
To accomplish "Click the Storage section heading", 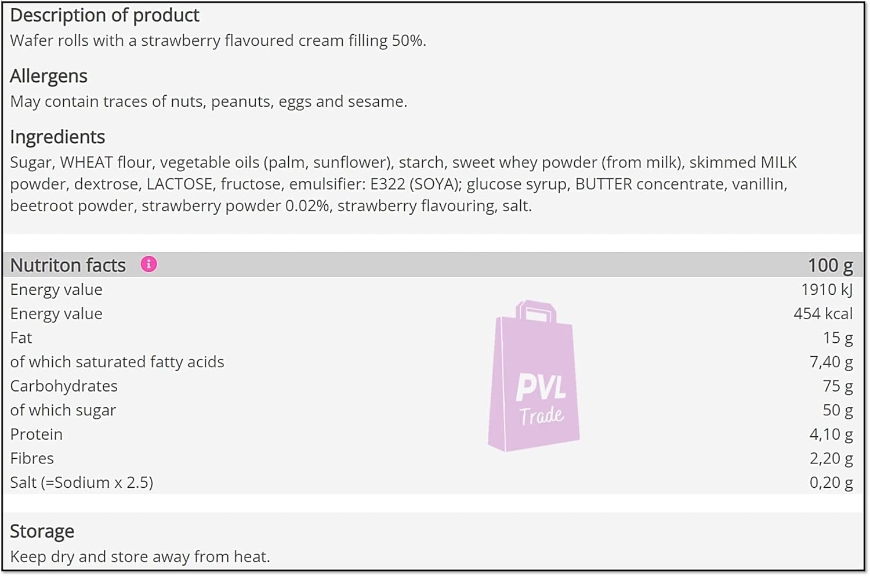I will pos(42,531).
